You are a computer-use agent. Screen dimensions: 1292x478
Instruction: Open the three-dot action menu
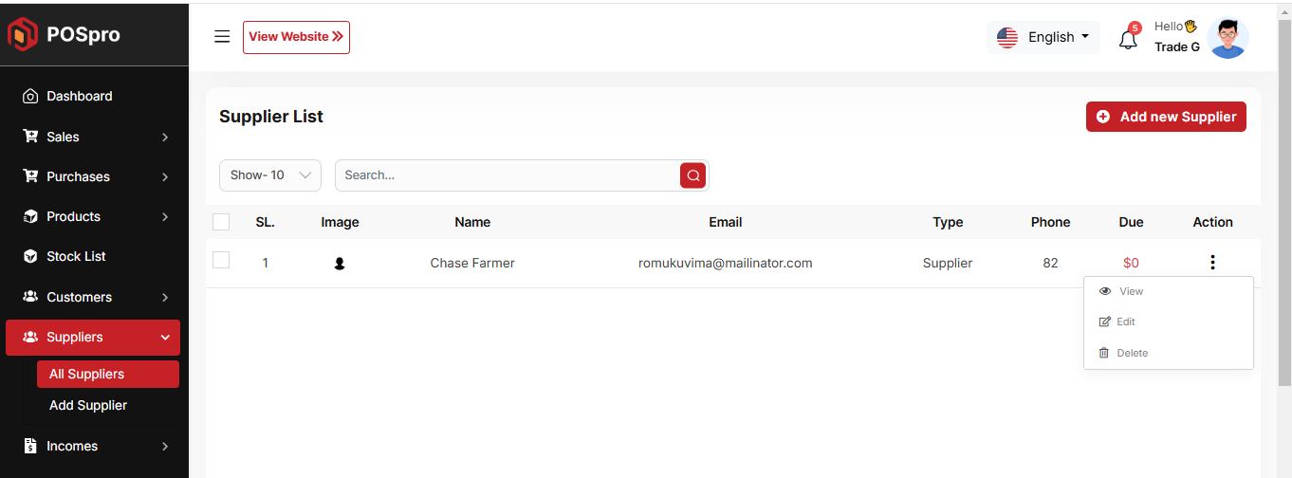(1212, 263)
